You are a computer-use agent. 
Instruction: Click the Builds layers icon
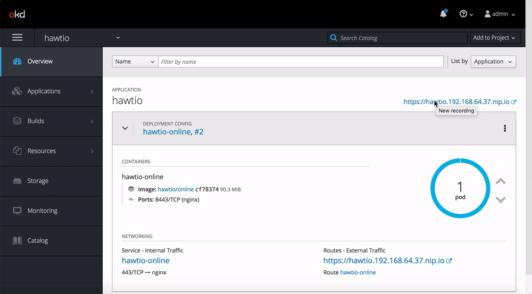17,121
